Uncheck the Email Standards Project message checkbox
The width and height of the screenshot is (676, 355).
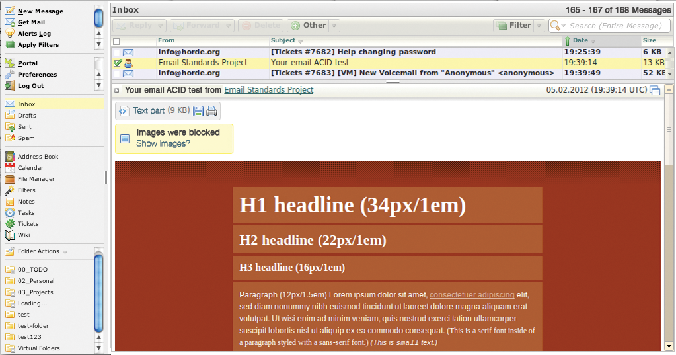click(x=117, y=63)
